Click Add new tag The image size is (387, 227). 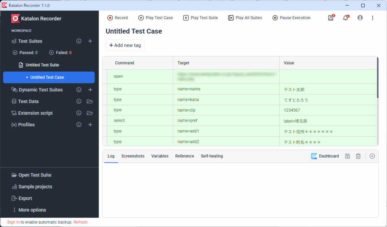tap(125, 45)
